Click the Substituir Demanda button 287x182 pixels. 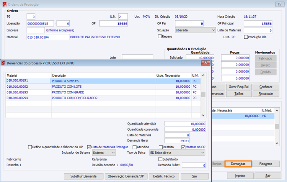[x=84, y=176]
